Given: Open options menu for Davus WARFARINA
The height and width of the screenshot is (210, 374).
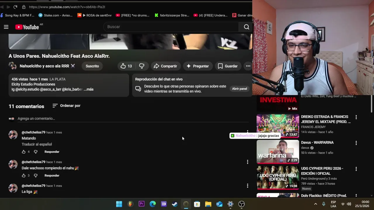Looking at the screenshot, I should click(356, 143).
